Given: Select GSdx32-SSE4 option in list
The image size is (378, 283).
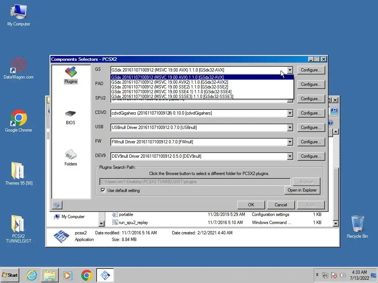Looking at the screenshot, I should (202, 92).
